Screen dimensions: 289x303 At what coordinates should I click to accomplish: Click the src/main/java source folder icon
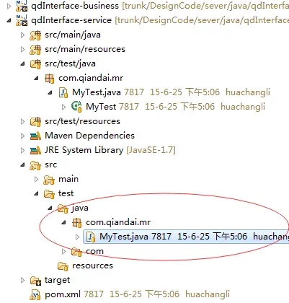coord(35,35)
